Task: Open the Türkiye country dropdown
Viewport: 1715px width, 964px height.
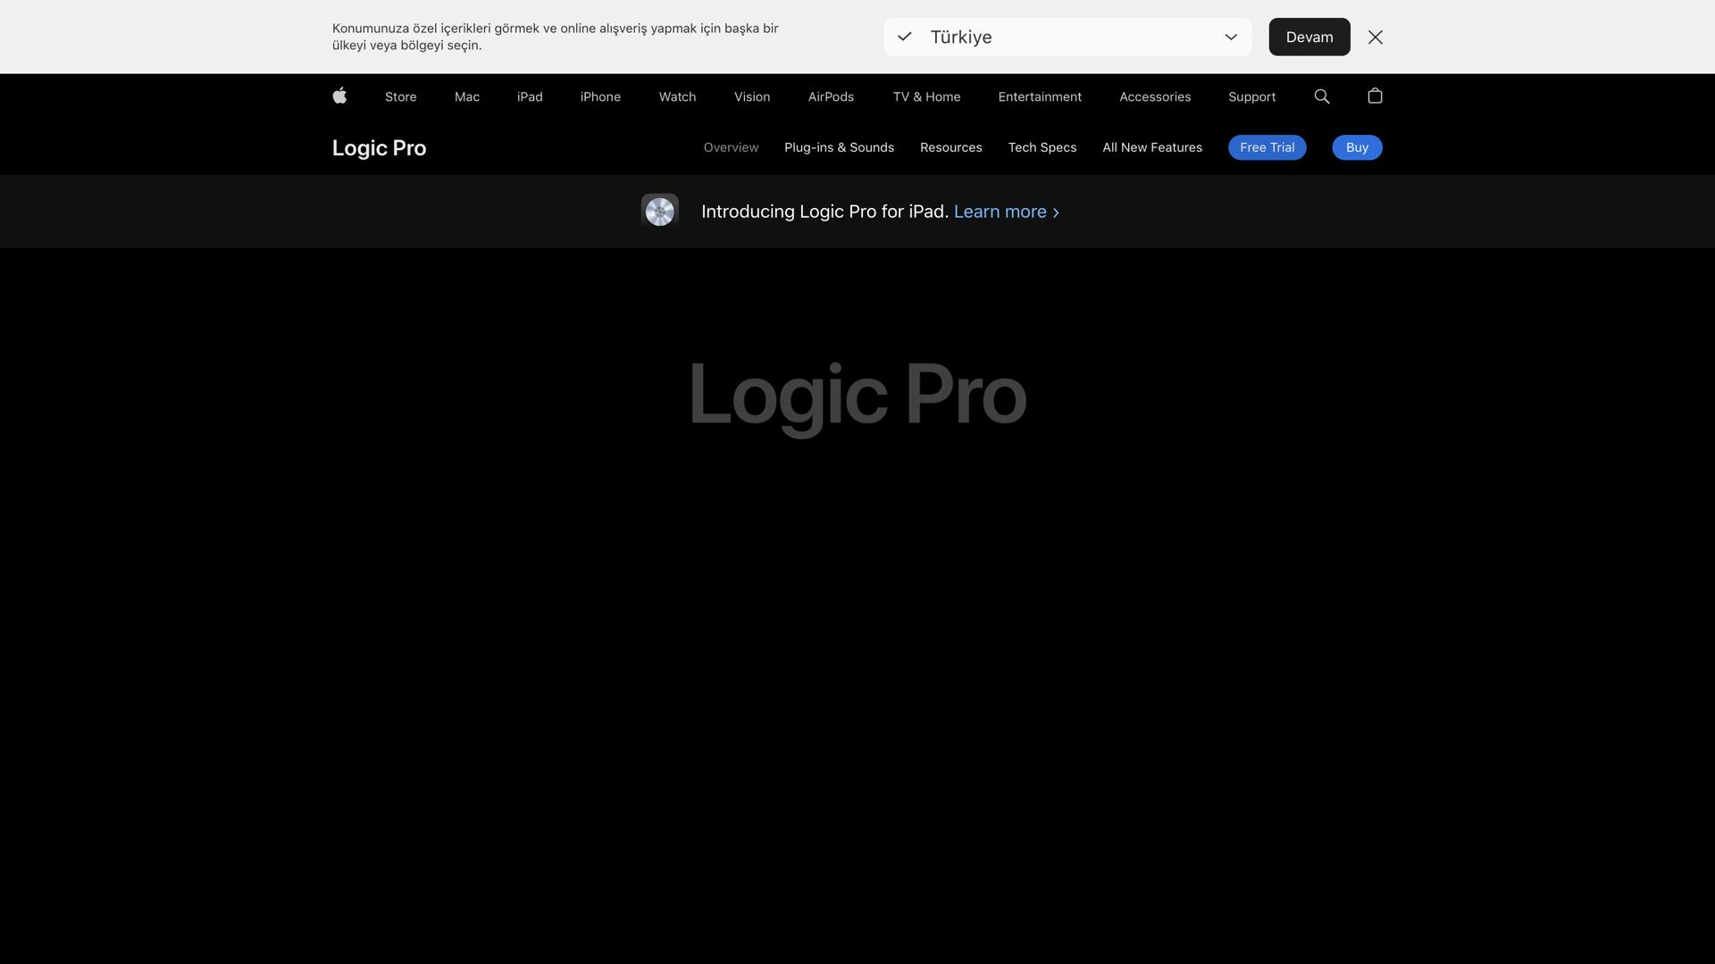Action: tap(1067, 37)
